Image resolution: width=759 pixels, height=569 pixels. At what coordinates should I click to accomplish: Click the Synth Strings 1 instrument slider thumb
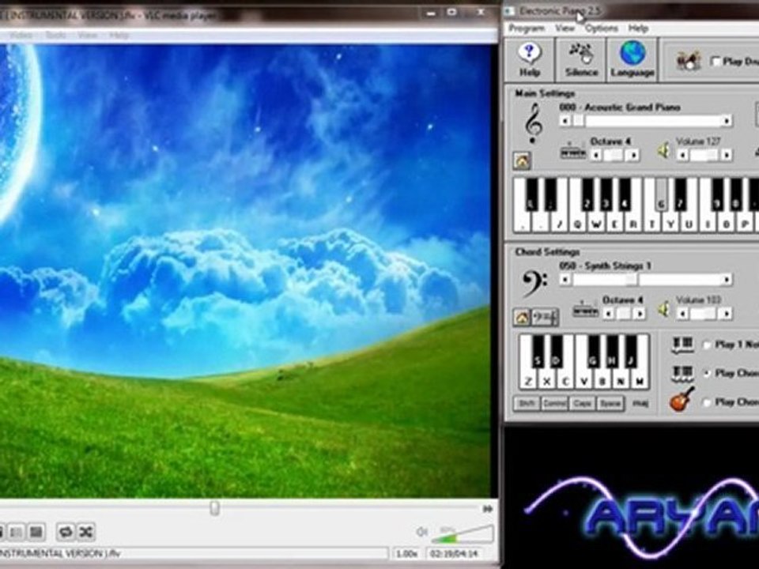(631, 279)
